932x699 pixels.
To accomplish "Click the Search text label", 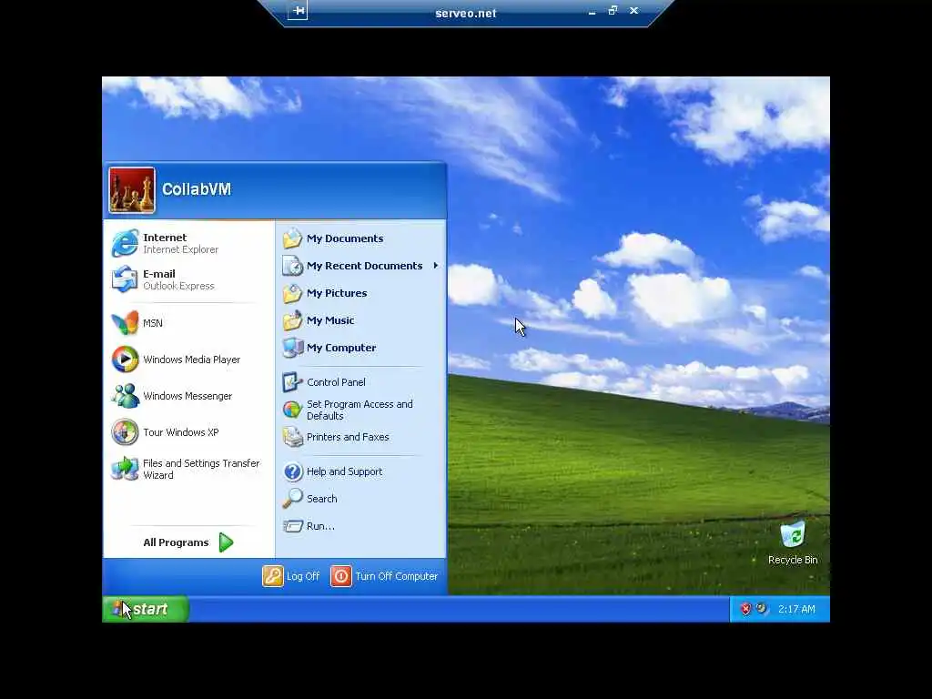I will (321, 499).
